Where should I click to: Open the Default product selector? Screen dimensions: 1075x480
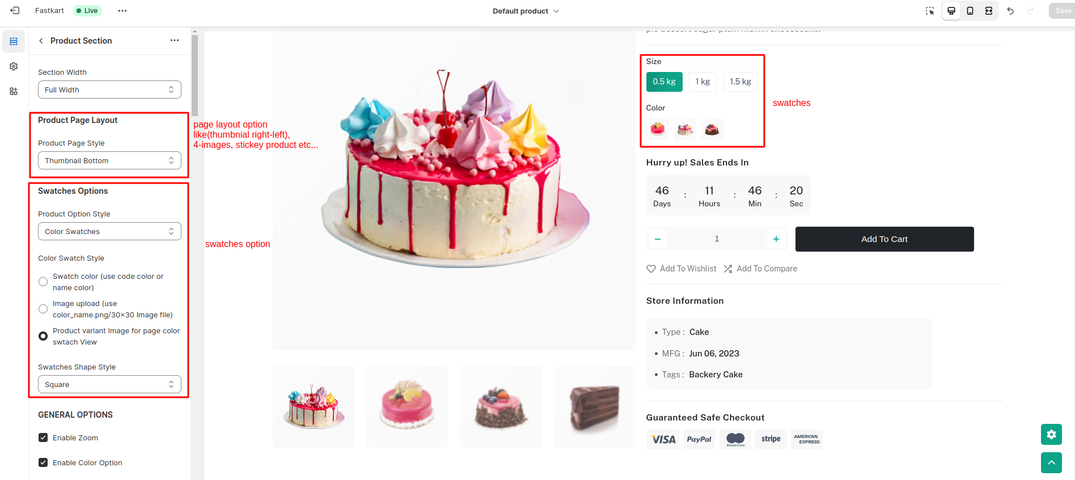(x=526, y=10)
